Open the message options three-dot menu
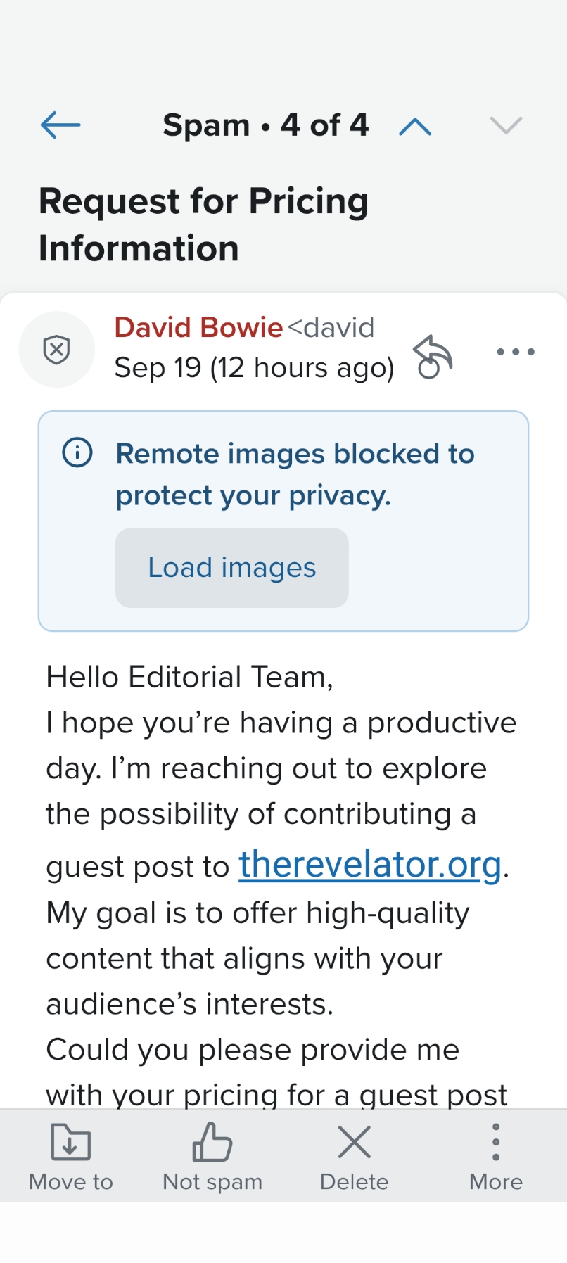Image resolution: width=567 pixels, height=1263 pixels. point(516,352)
